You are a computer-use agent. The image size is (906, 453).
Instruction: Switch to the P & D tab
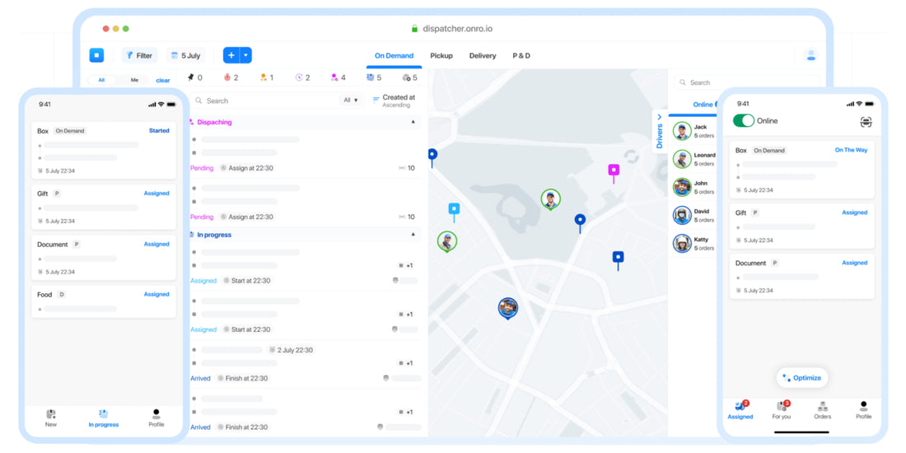521,56
